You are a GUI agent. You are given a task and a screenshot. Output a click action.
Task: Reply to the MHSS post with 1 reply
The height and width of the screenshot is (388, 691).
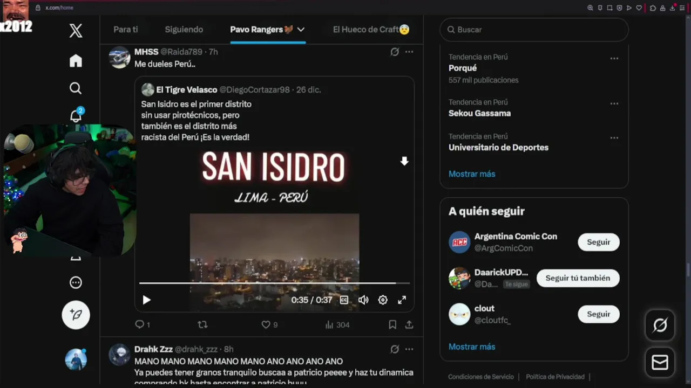tap(143, 324)
